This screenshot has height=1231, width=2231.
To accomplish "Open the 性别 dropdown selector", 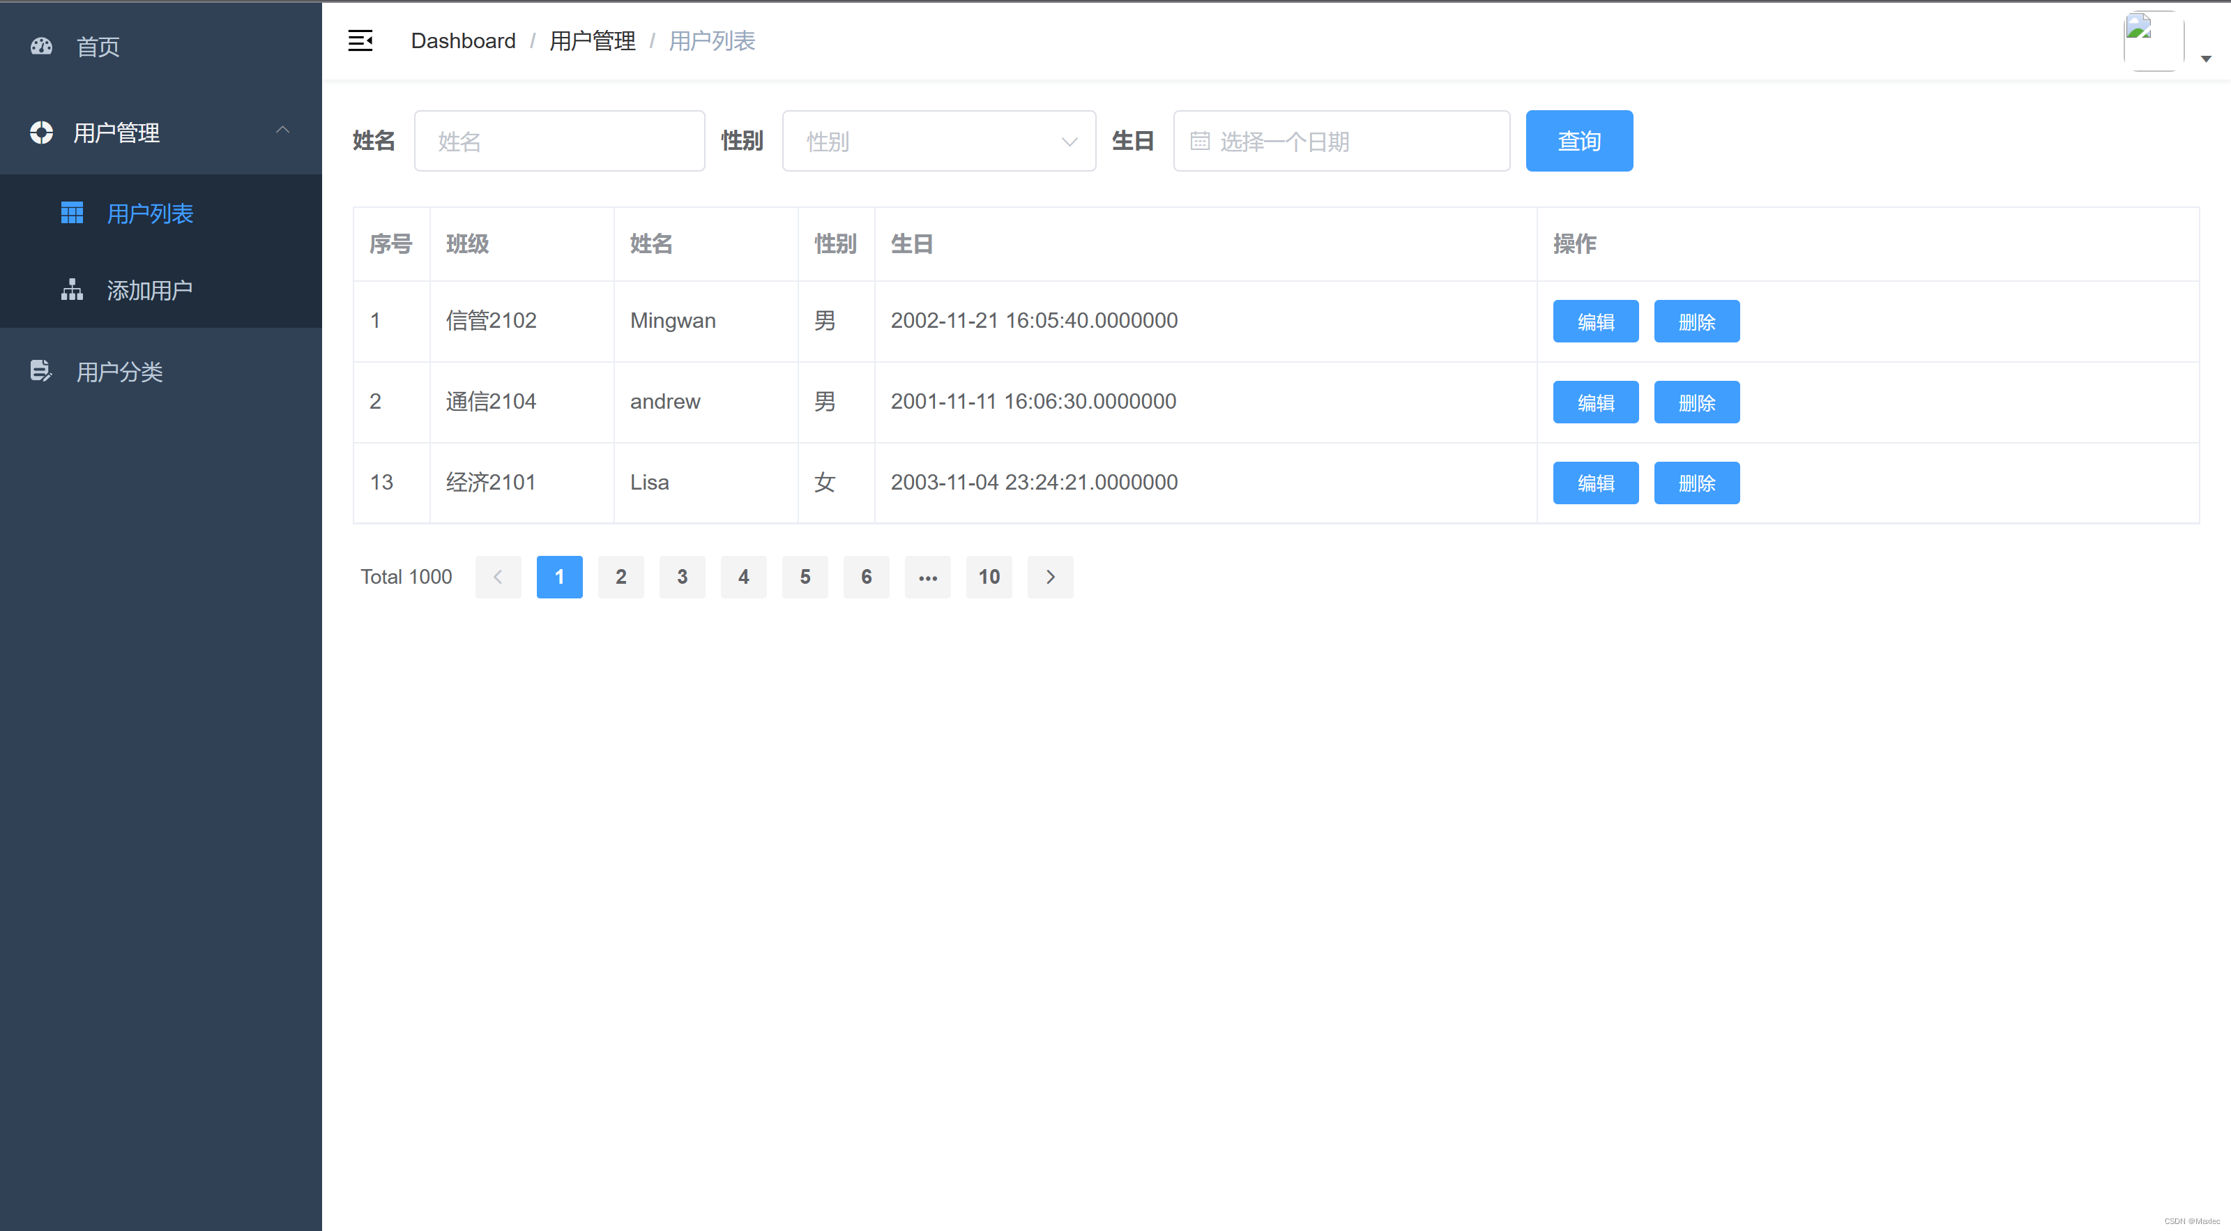I will pyautogui.click(x=939, y=140).
